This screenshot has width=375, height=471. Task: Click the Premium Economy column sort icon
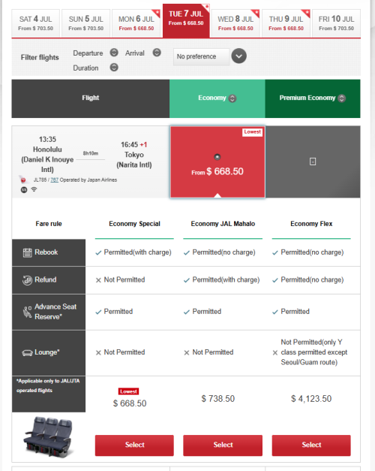click(341, 98)
